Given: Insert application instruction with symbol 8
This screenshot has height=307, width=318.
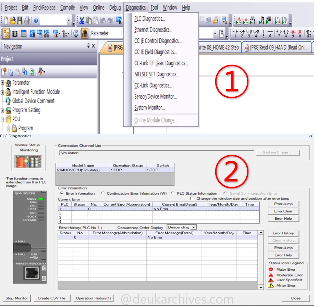Looking at the screenshot, I should (x=286, y=34).
